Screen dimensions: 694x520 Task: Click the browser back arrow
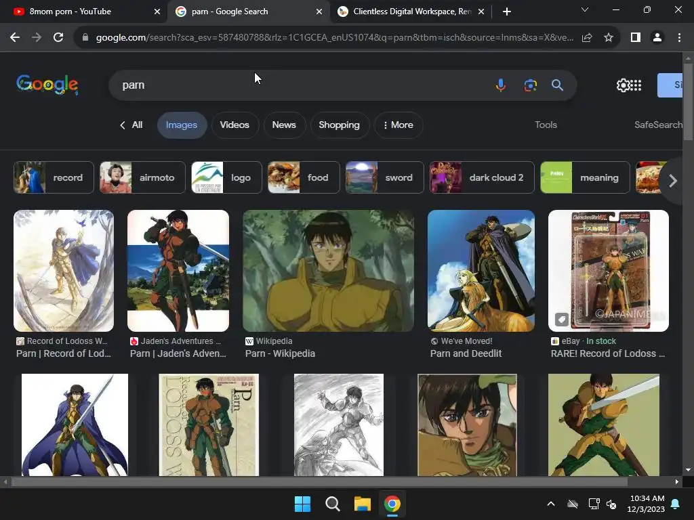pos(15,38)
